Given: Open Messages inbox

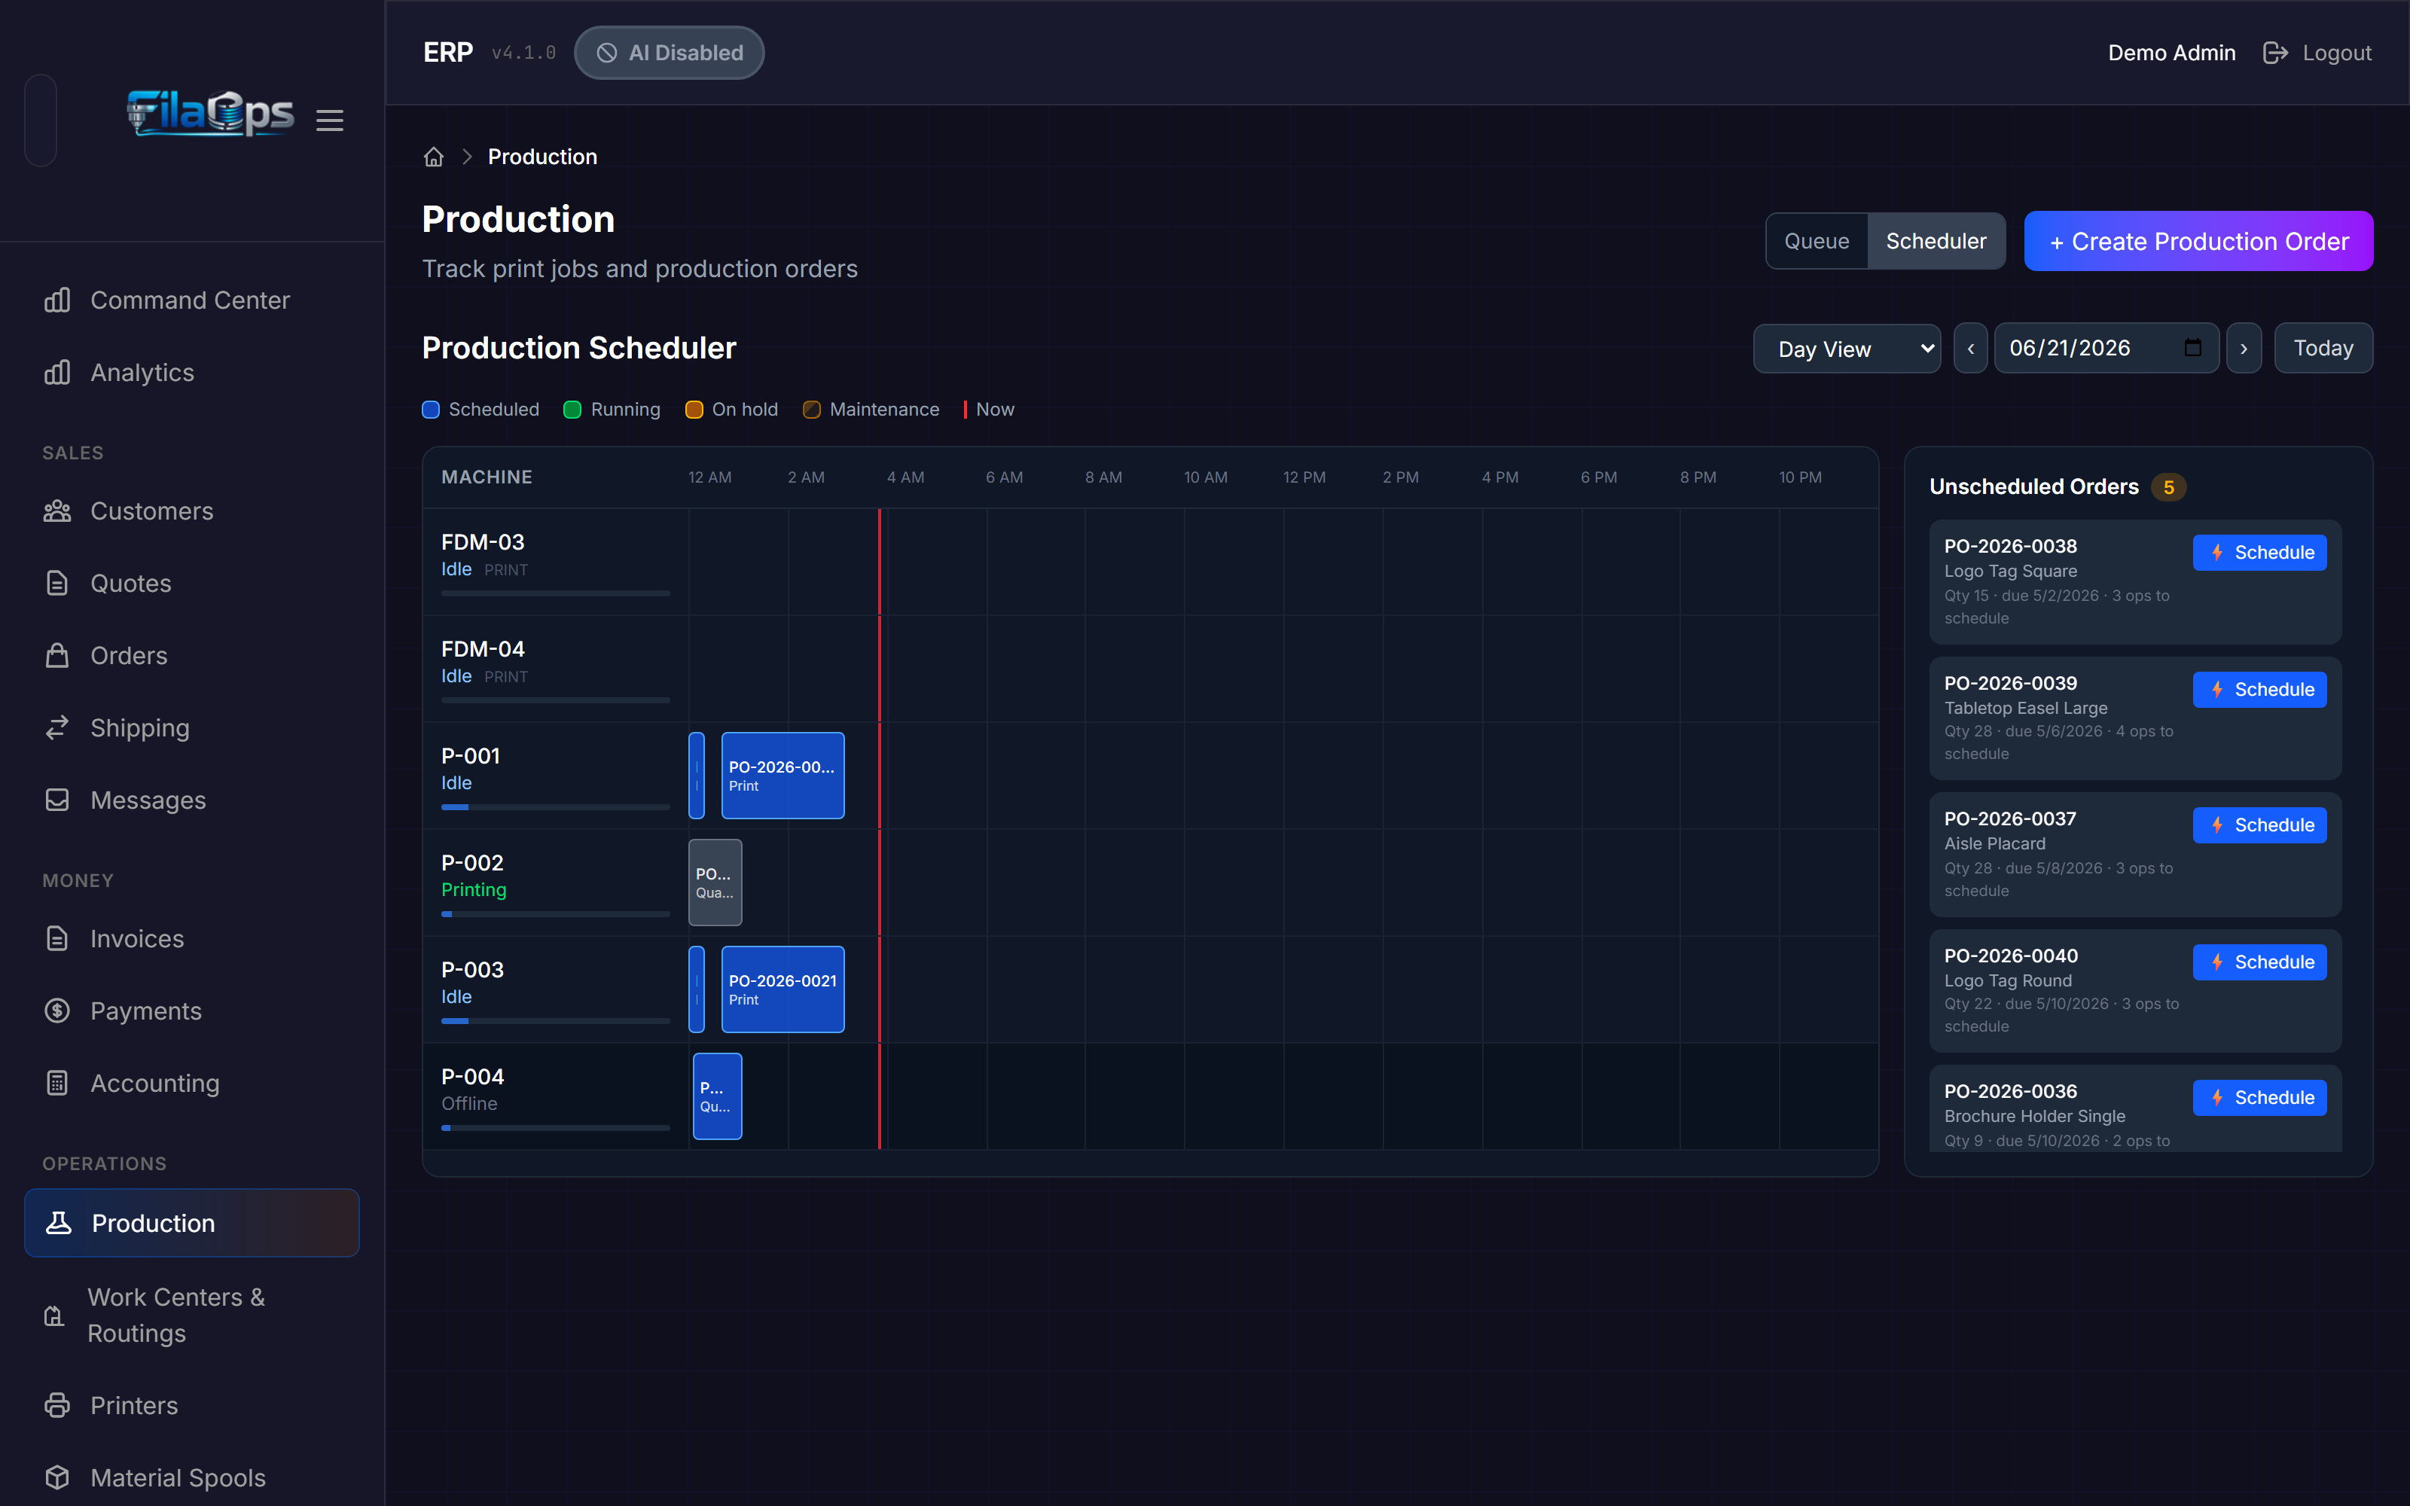Looking at the screenshot, I should 192,800.
